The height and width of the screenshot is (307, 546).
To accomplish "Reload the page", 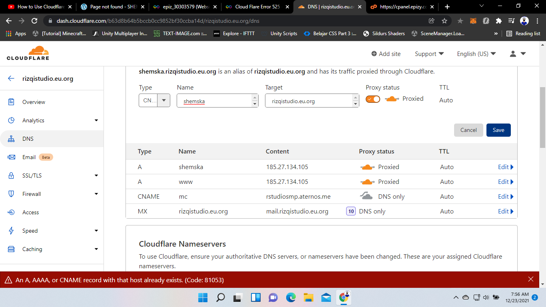I will point(34,21).
